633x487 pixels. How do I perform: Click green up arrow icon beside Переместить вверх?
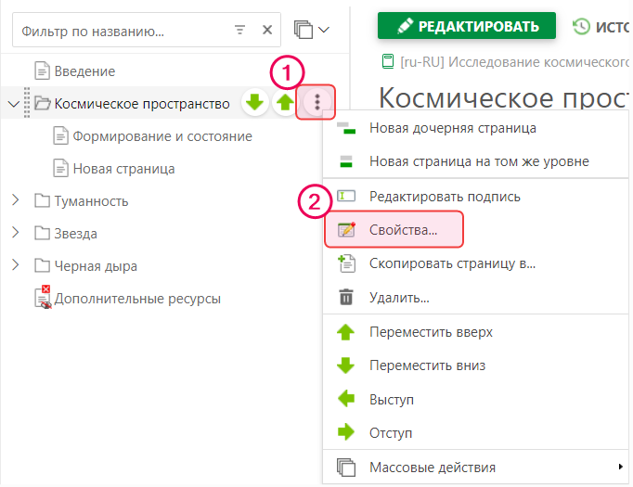[x=346, y=332]
